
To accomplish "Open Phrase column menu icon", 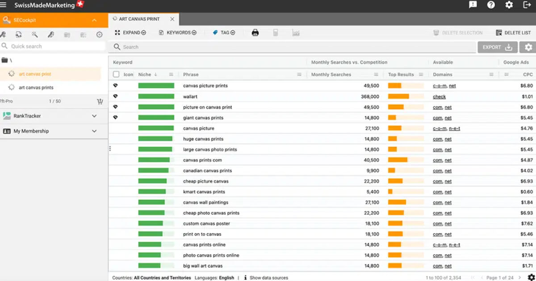I will (x=299, y=75).
